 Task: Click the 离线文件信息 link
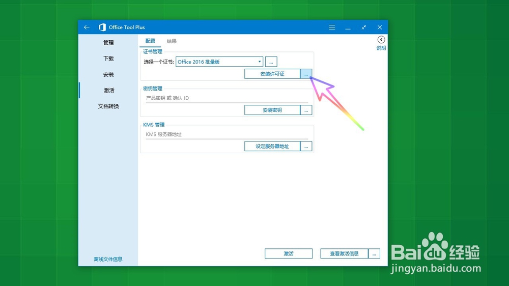(108, 259)
